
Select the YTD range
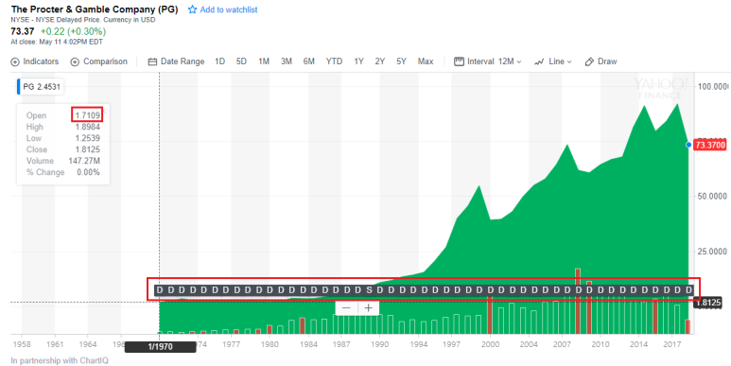point(334,61)
